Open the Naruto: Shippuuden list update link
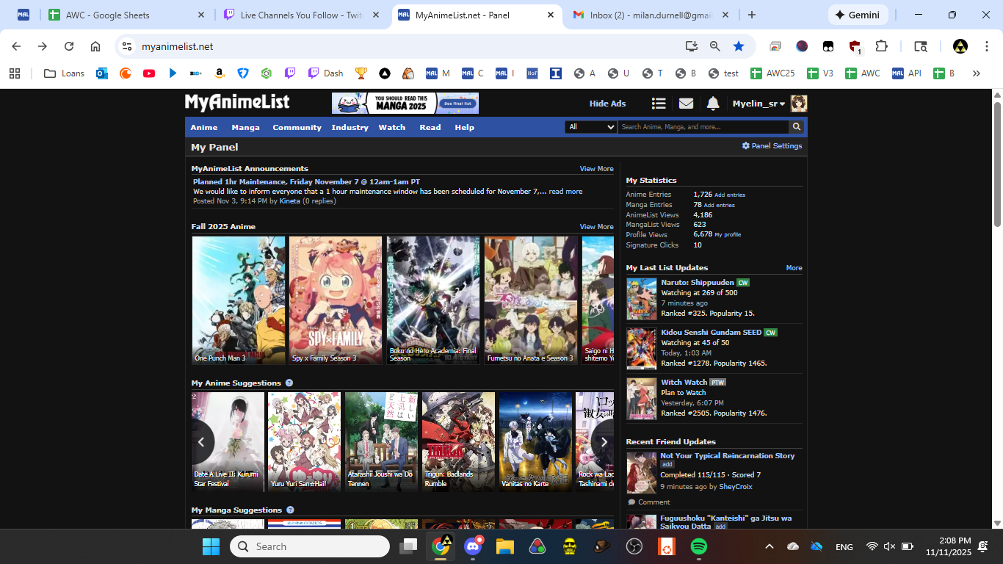Image resolution: width=1003 pixels, height=564 pixels. 698,282
